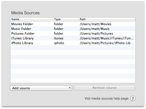
Task: Click the question mark help icon
Action: coord(133,98)
